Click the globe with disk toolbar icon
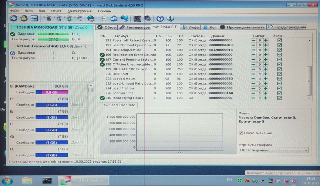This screenshot has height=186, width=320. click(x=91, y=18)
